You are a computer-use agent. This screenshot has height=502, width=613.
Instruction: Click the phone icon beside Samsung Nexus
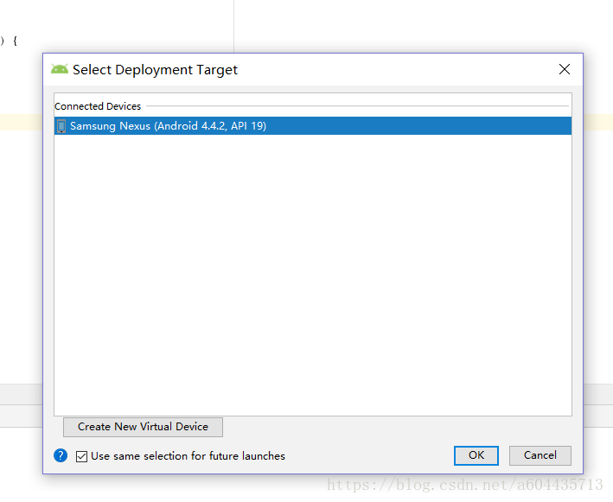61,126
